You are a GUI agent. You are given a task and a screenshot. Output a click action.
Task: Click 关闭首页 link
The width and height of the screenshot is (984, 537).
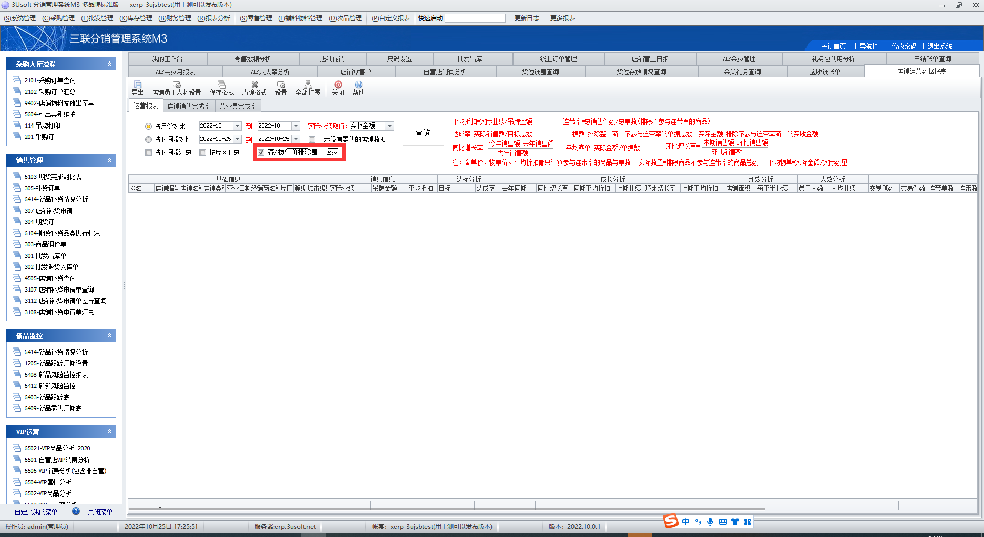tap(833, 46)
